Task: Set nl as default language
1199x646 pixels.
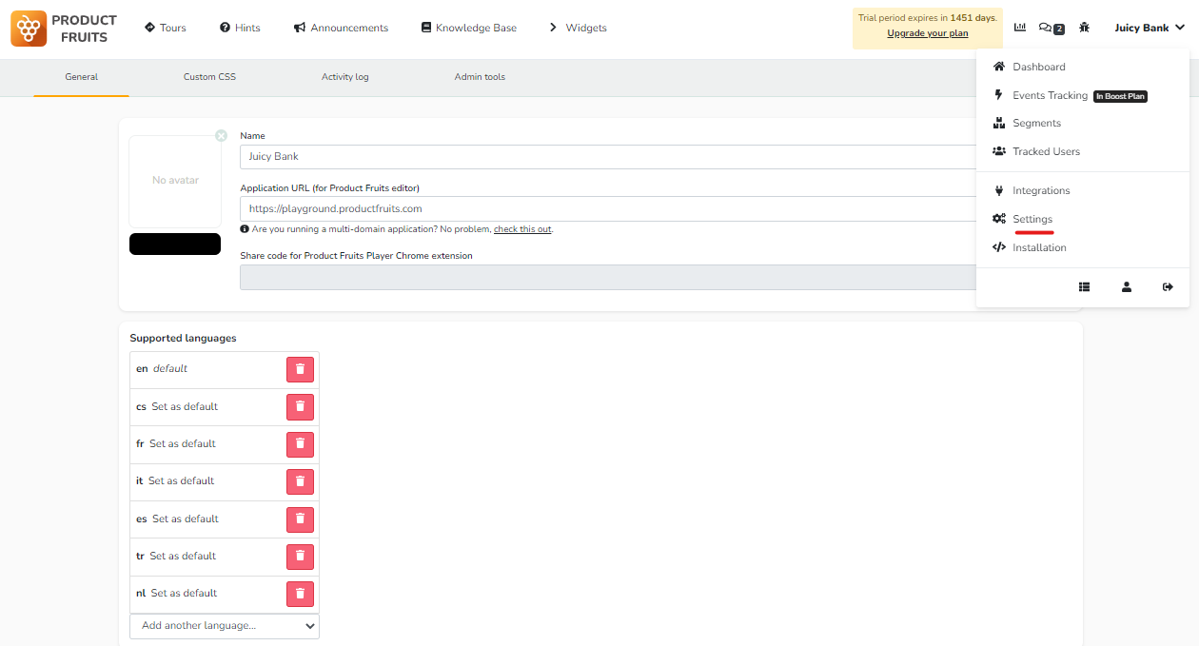Action: (185, 593)
